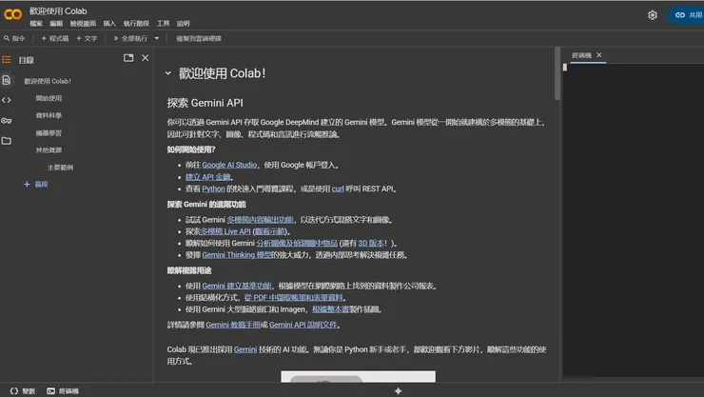The image size is (704, 397).
Task: Open the curl link
Action: point(338,189)
